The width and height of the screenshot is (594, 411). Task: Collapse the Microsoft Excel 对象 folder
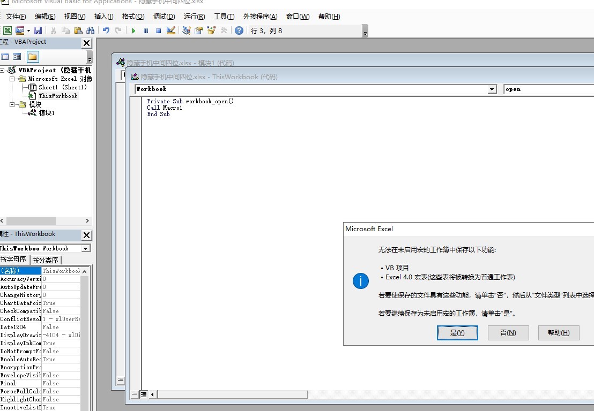(x=12, y=79)
